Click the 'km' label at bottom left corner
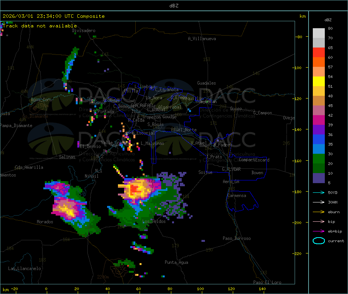Viewport: 348px width, 294px height. coord(5,290)
